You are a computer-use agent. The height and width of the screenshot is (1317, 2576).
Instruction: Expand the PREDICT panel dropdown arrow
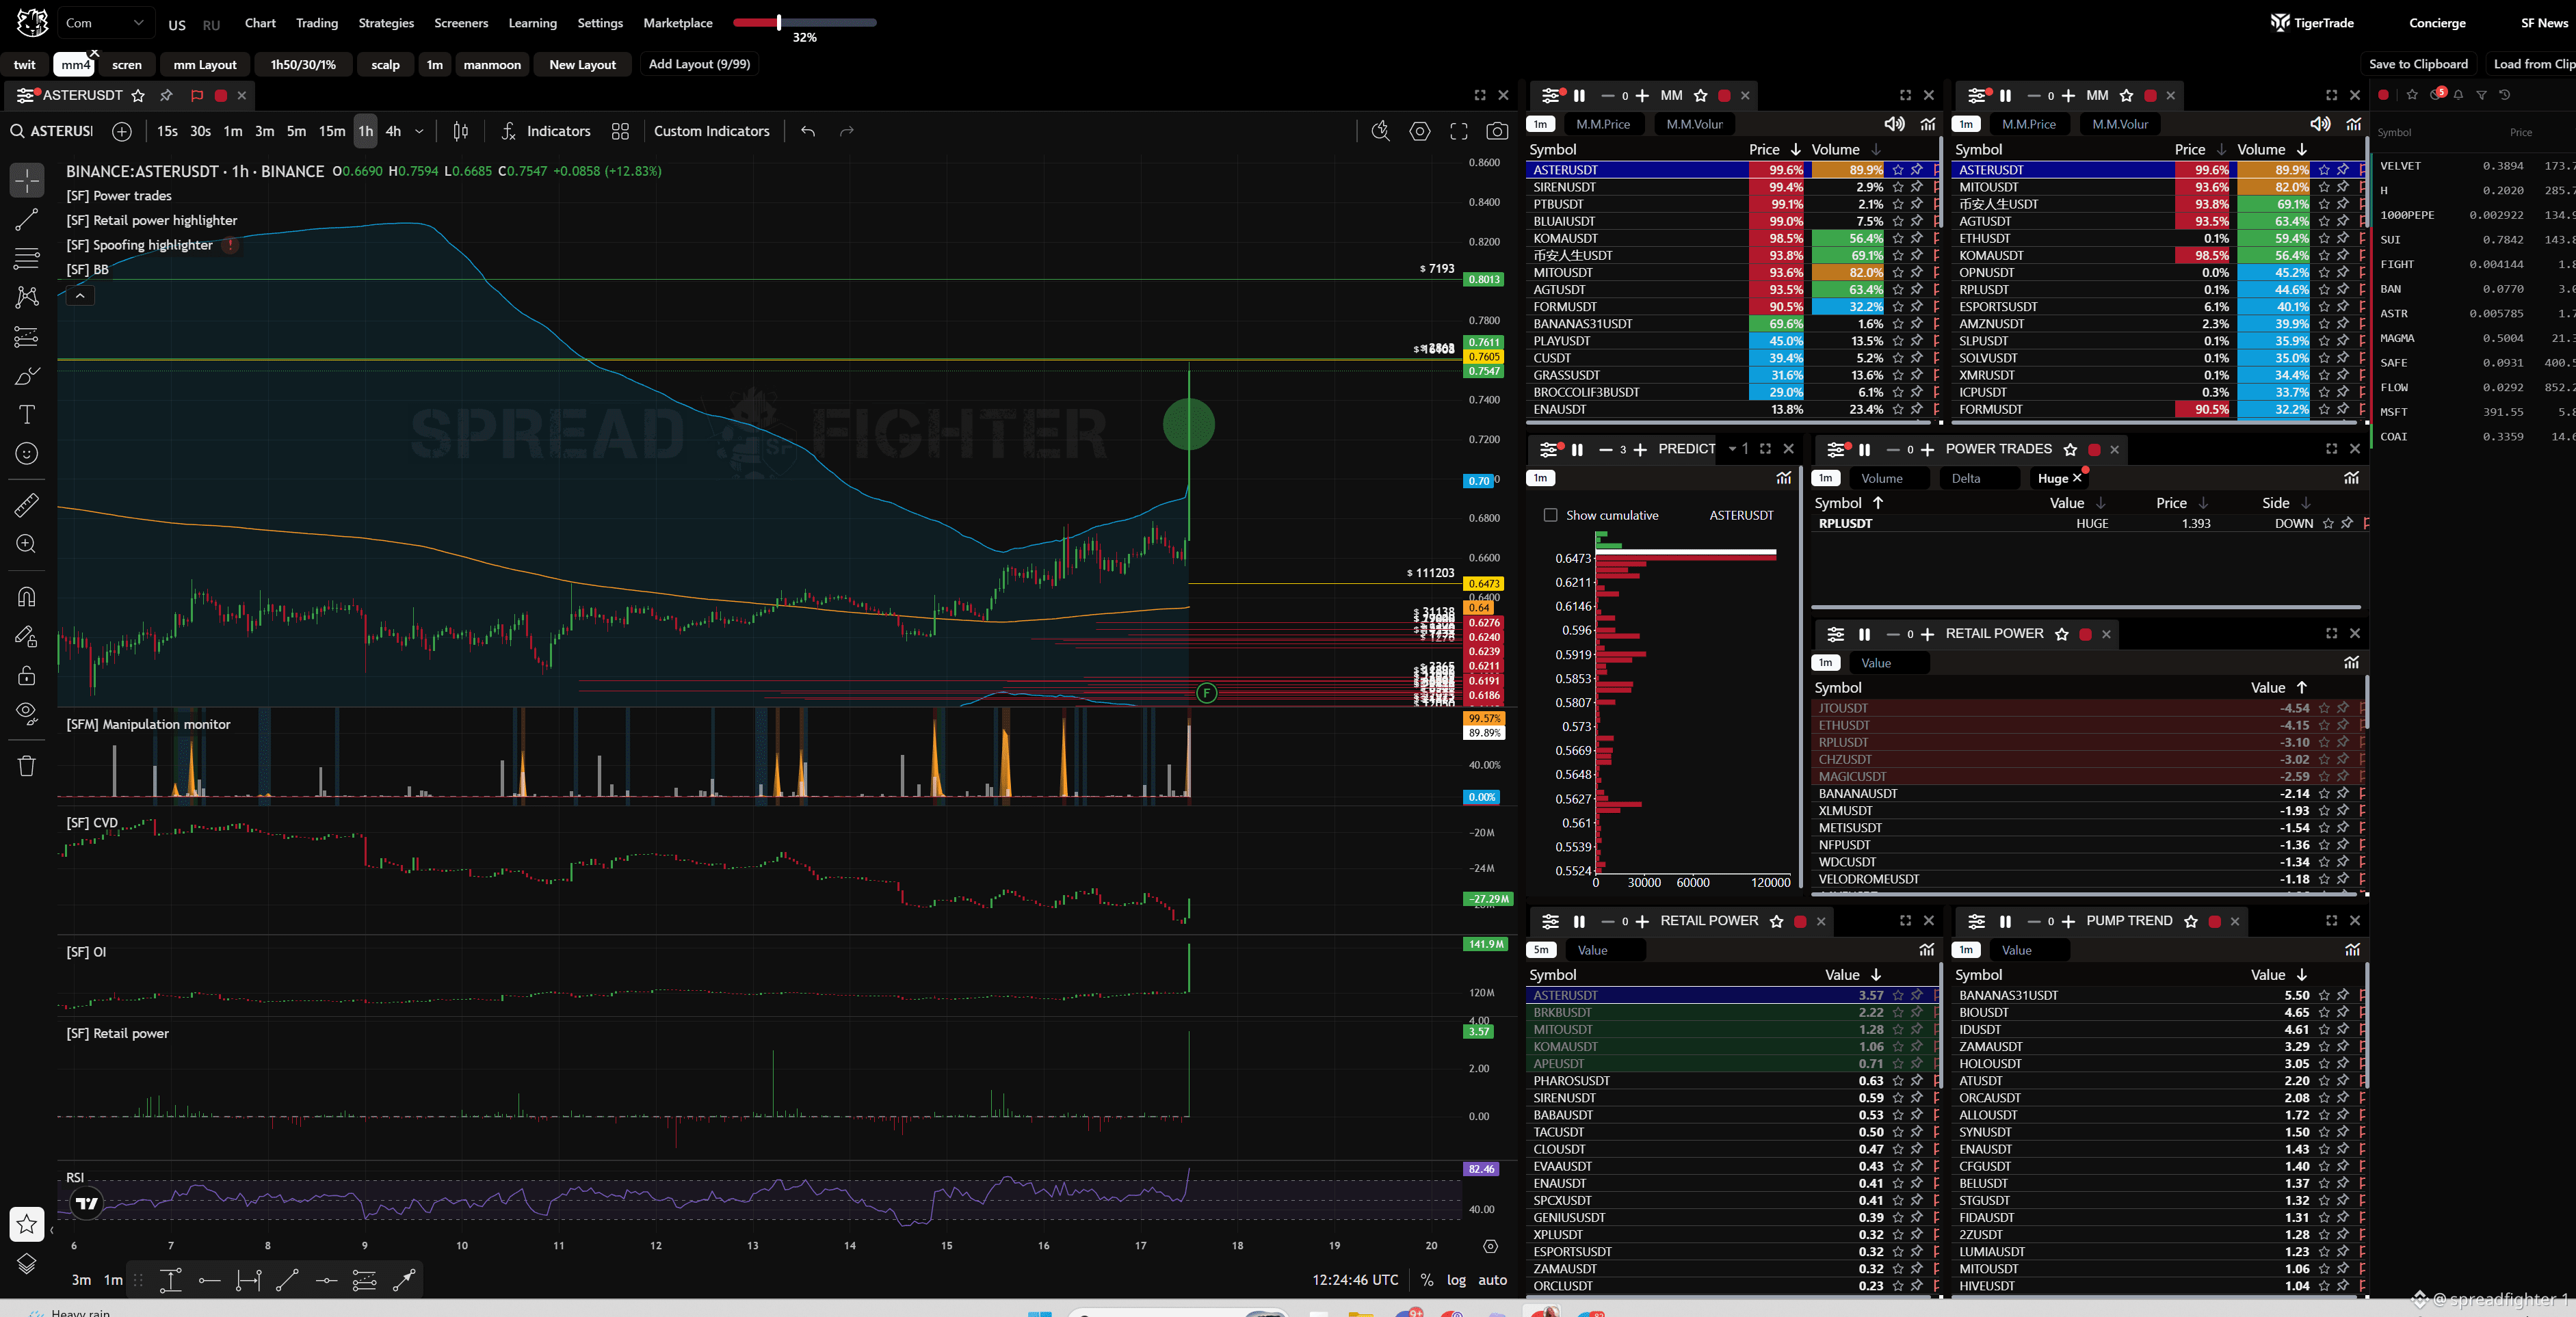[1732, 449]
